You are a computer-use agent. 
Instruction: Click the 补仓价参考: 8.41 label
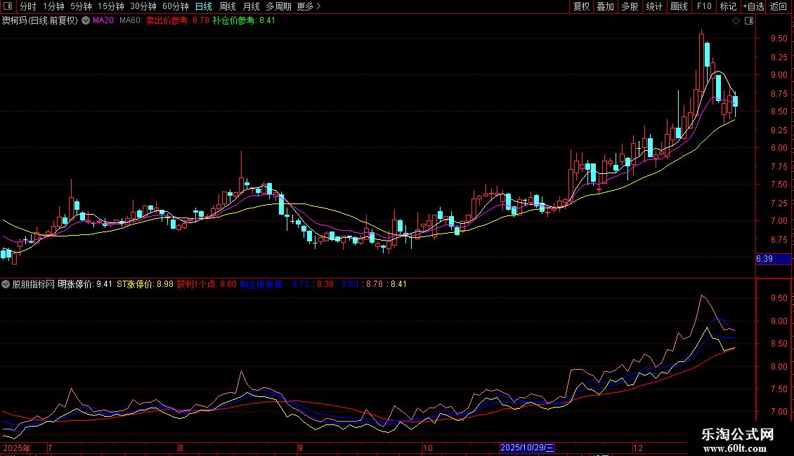(244, 21)
